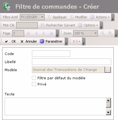118x120 pixels.
Task: Confirm with the OK button
Action: [11, 41]
